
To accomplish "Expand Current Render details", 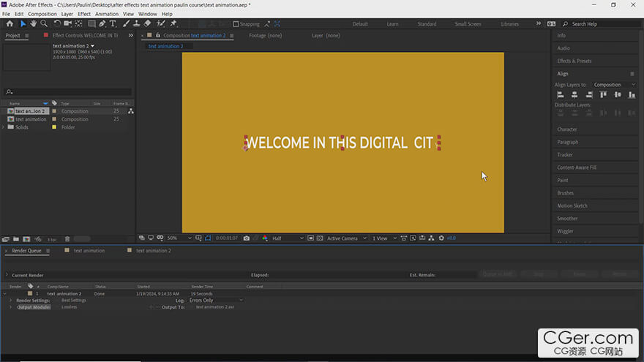I will tap(6, 275).
